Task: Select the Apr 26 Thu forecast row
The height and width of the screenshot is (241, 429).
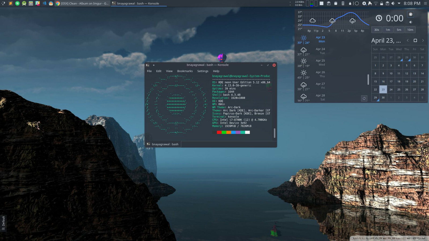Action: tap(311, 74)
